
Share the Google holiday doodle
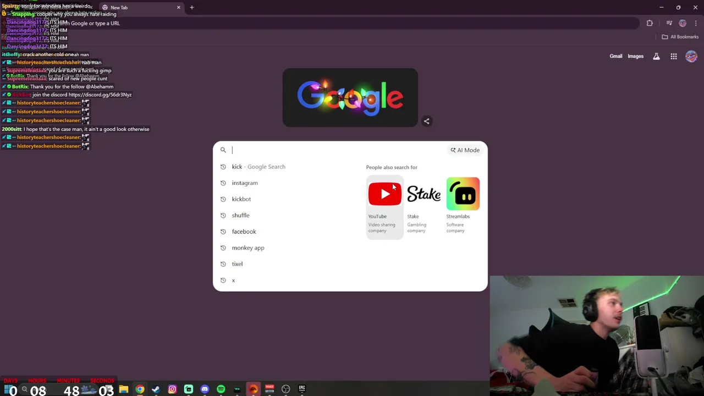[x=426, y=121]
